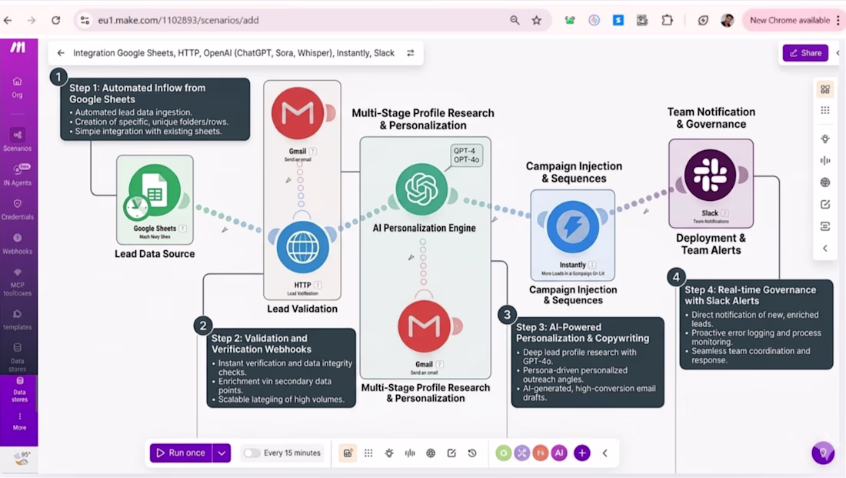Click swap icon beside scenario title
The width and height of the screenshot is (846, 478).
(x=411, y=53)
